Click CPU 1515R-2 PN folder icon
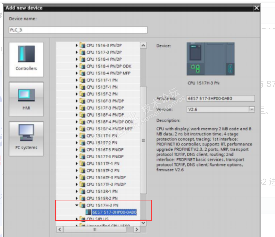The width and height of the screenshot is (275, 237). click(83, 198)
